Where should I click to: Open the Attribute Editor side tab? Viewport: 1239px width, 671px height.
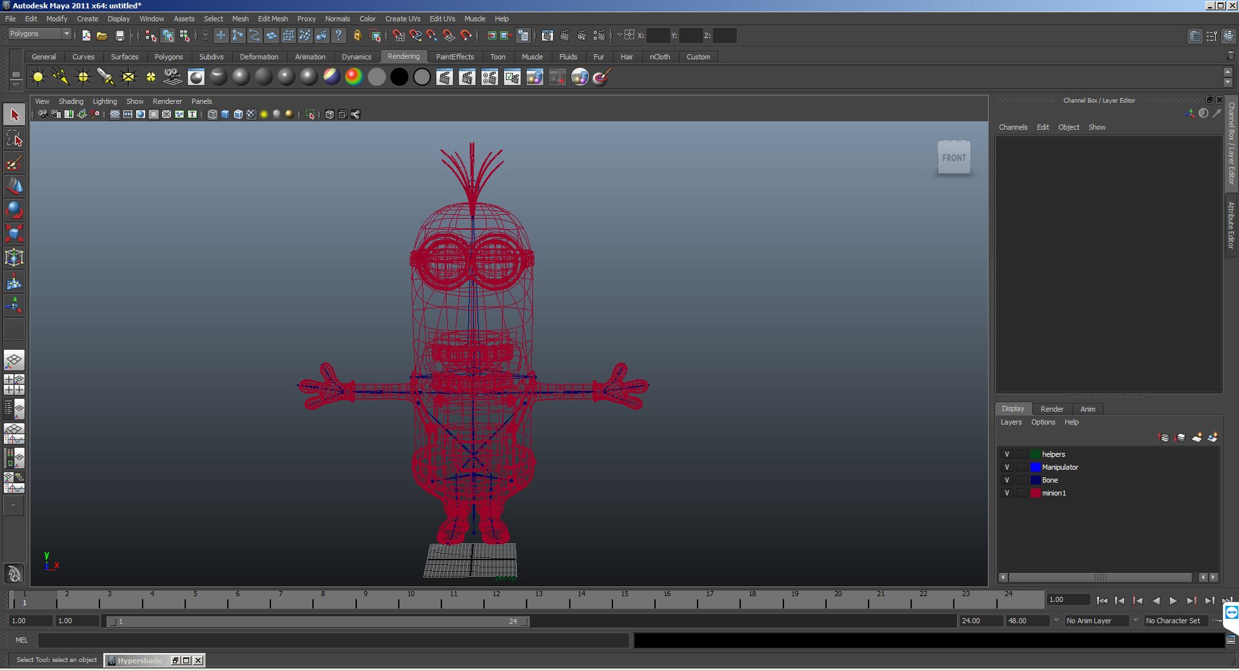(1231, 225)
